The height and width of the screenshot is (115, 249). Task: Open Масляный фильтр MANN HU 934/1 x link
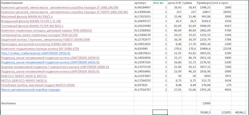(27, 17)
